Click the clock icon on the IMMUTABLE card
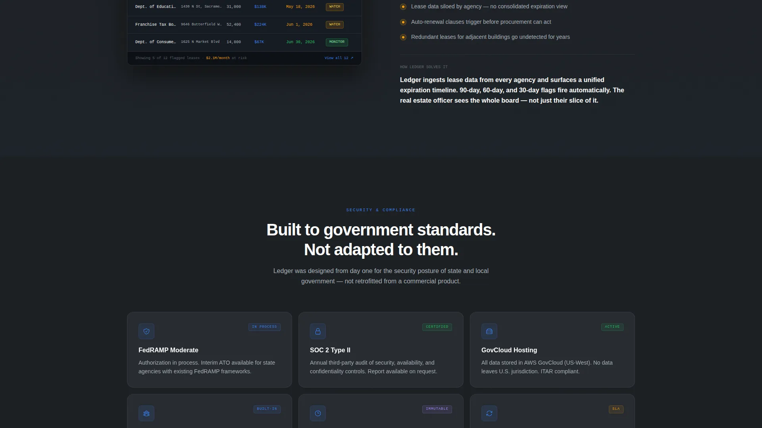This screenshot has width=762, height=428. pos(318,413)
